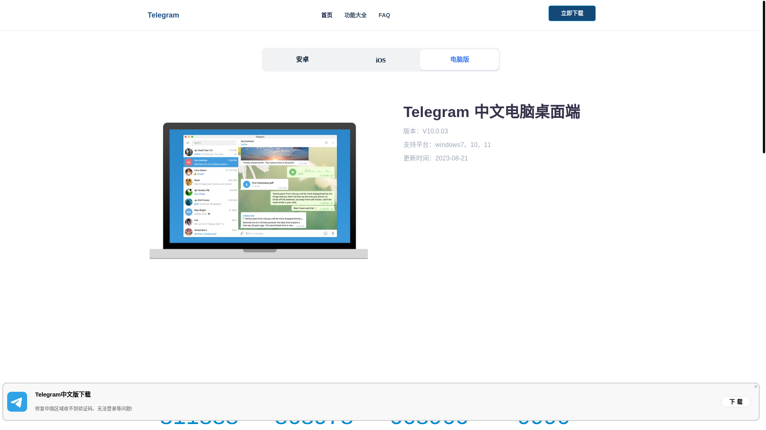
Task: Click the Telegram paper-plane icon in banner
Action: pos(17,402)
